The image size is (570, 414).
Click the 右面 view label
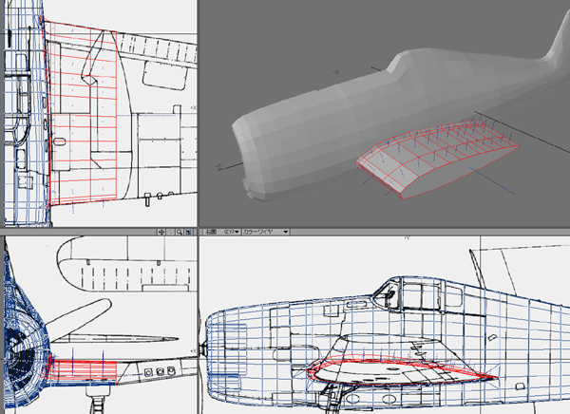[210, 231]
